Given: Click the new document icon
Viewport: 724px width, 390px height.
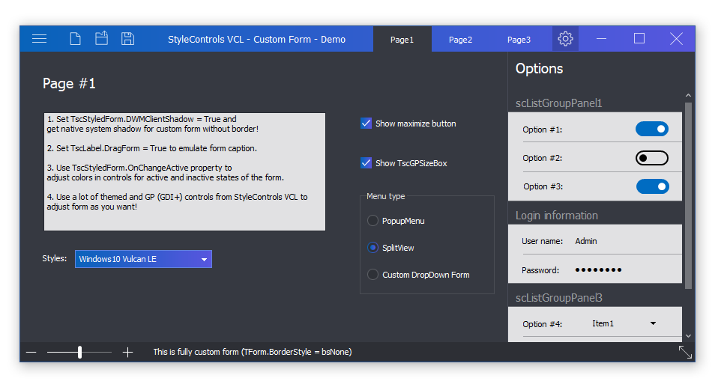Looking at the screenshot, I should click(75, 39).
